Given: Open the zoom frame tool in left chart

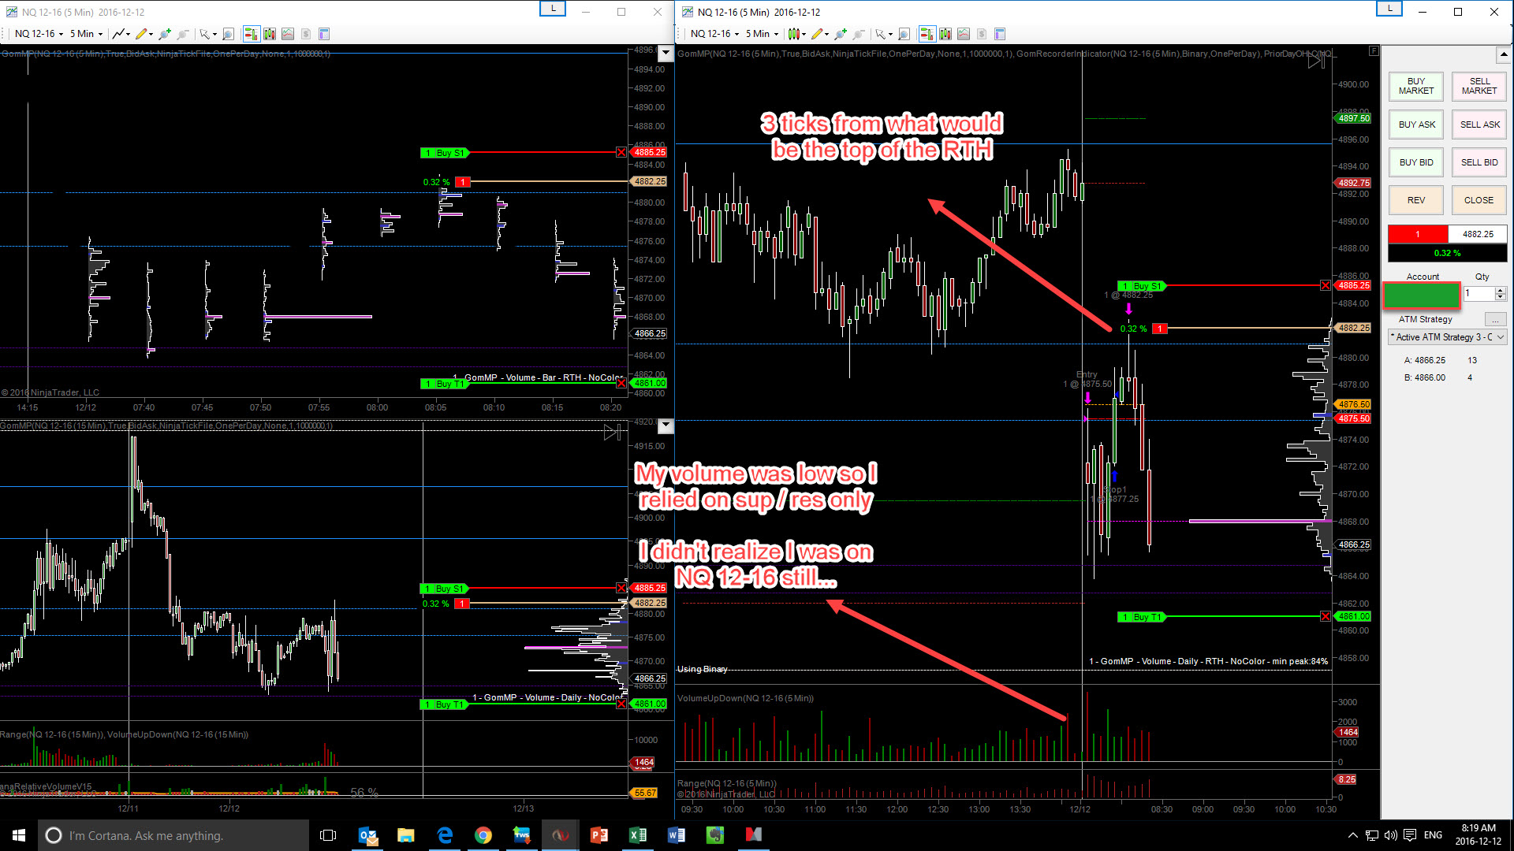Looking at the screenshot, I should [x=228, y=34].
